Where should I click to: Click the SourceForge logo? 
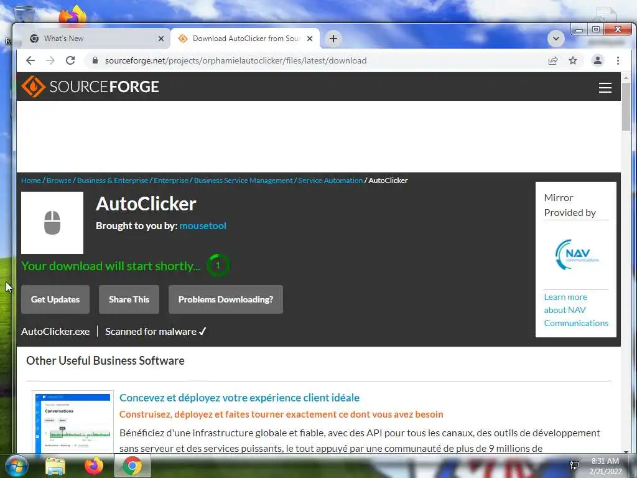90,87
